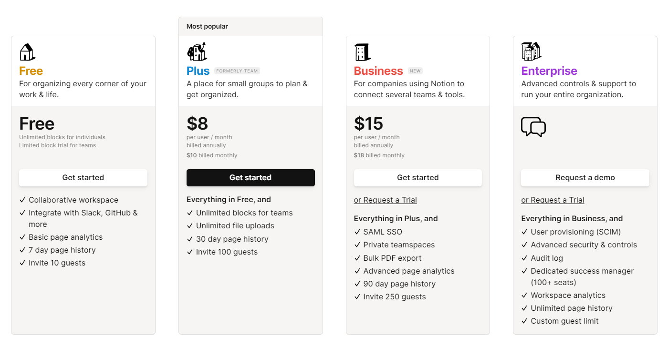
Task: Click the $15 price text
Action: (x=368, y=123)
